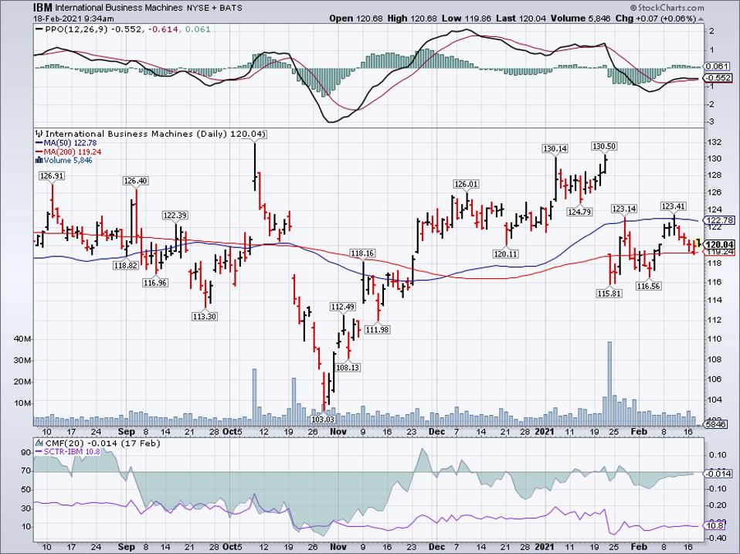The height and width of the screenshot is (554, 740).
Task: Click the 124.79 price annotation
Action: pos(579,212)
